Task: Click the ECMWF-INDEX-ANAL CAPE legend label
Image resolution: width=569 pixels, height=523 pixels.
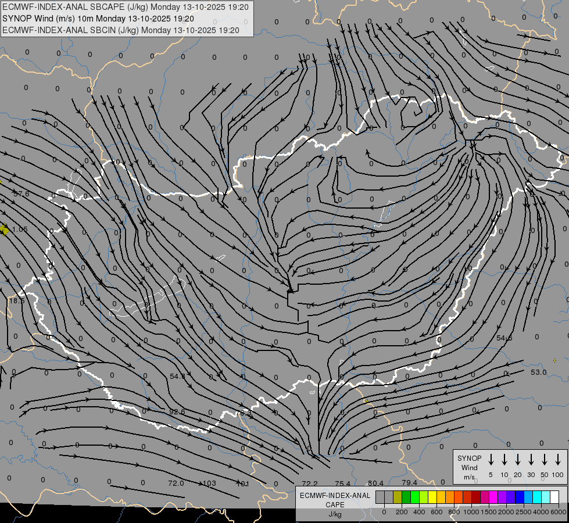Action: (x=335, y=500)
